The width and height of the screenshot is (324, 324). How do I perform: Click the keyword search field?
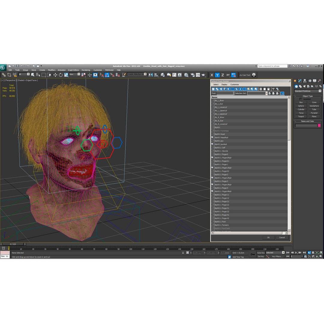click(272, 66)
